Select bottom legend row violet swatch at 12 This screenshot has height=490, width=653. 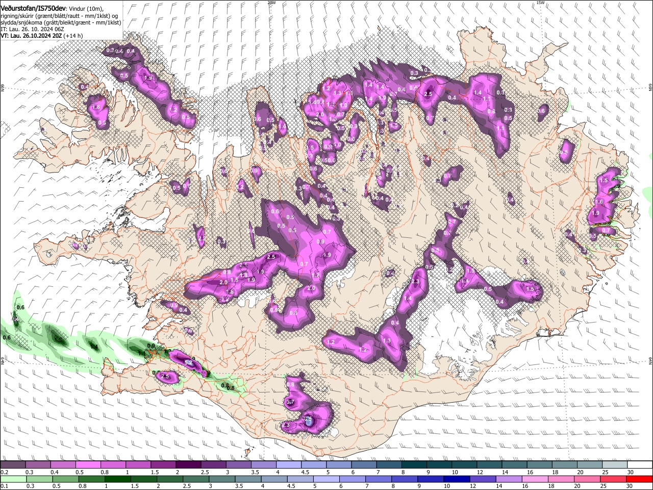484,479
